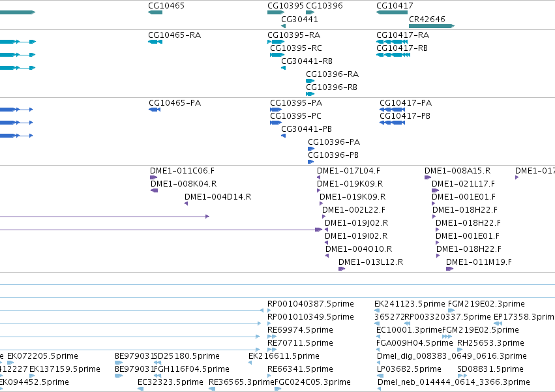
Task: Click the CG10396 gene label
Action: [x=324, y=6]
